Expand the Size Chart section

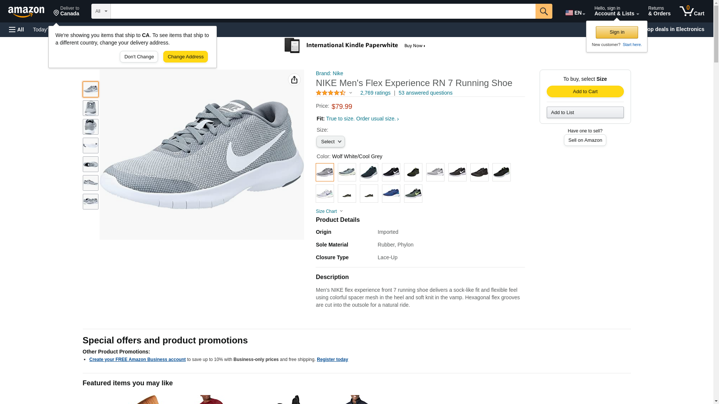coord(329,211)
